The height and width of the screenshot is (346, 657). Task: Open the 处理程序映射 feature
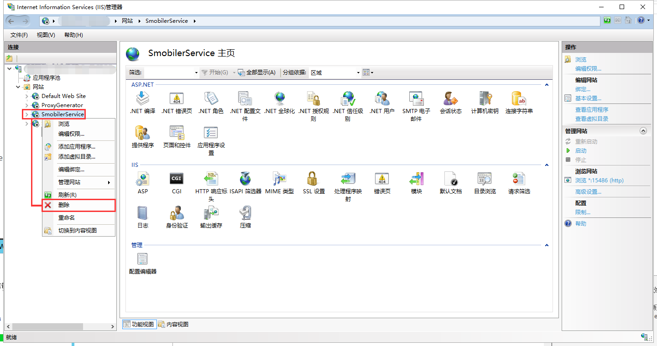348,186
